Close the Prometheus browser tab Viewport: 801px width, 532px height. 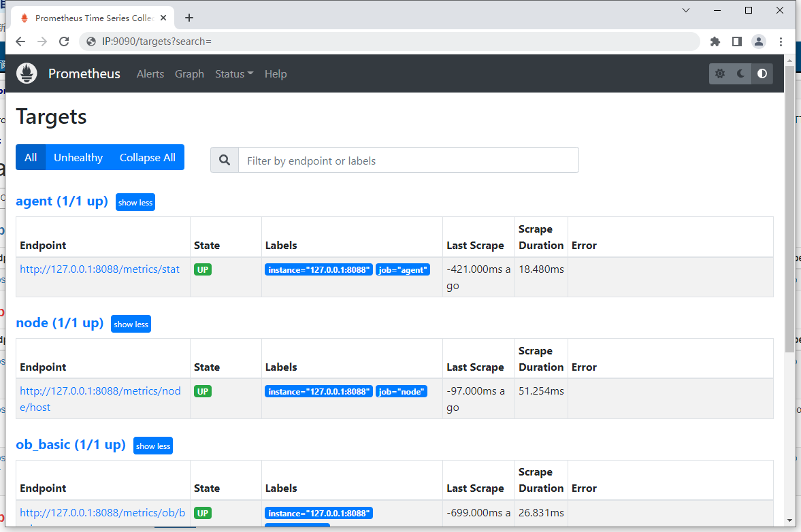(x=163, y=18)
